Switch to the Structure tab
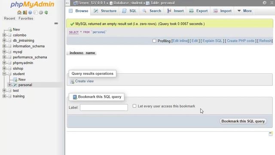Screen dimensions: 275x155 tap(105, 11)
